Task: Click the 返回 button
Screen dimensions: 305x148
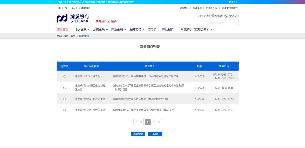Action: pos(155,134)
